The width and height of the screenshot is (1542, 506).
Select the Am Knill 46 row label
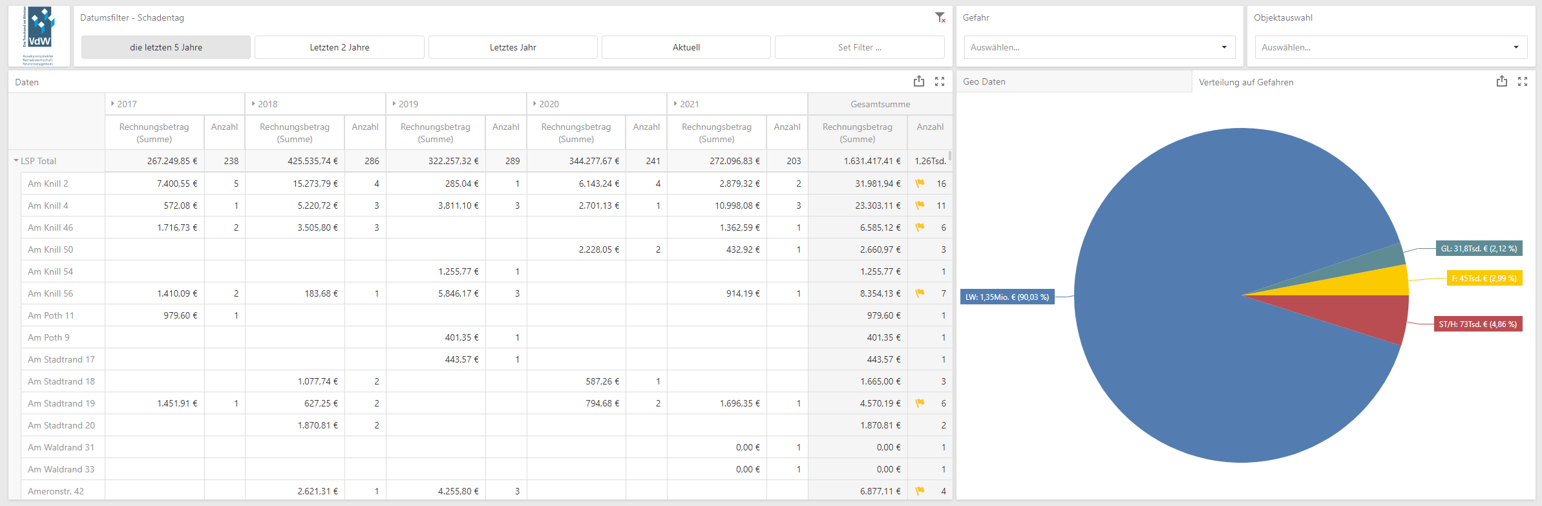point(50,227)
